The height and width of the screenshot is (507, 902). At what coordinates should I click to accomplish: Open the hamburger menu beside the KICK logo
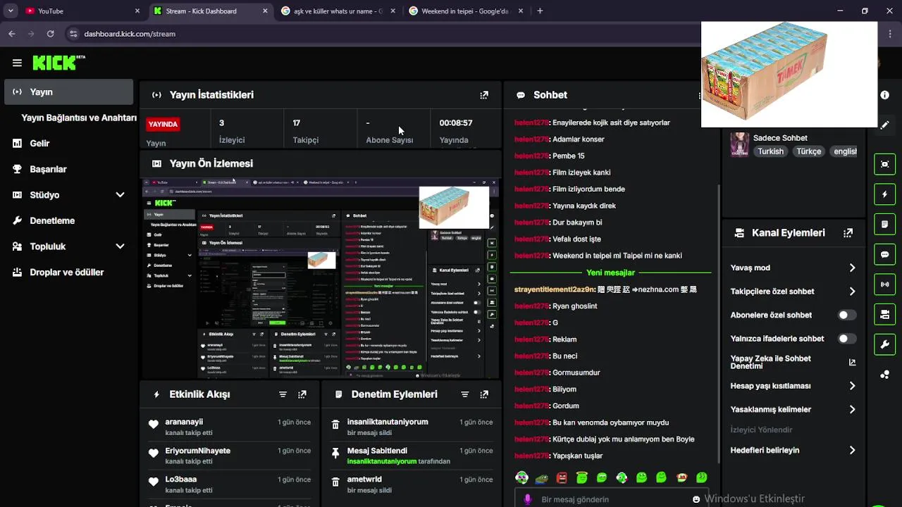tap(17, 63)
